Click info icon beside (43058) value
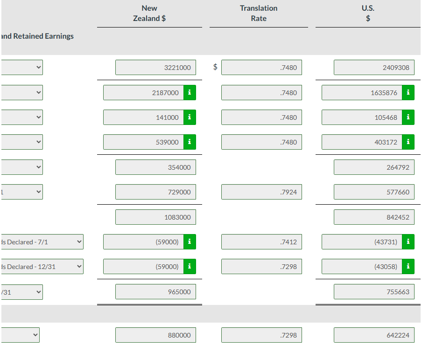The width and height of the screenshot is (429, 352). coord(408,267)
